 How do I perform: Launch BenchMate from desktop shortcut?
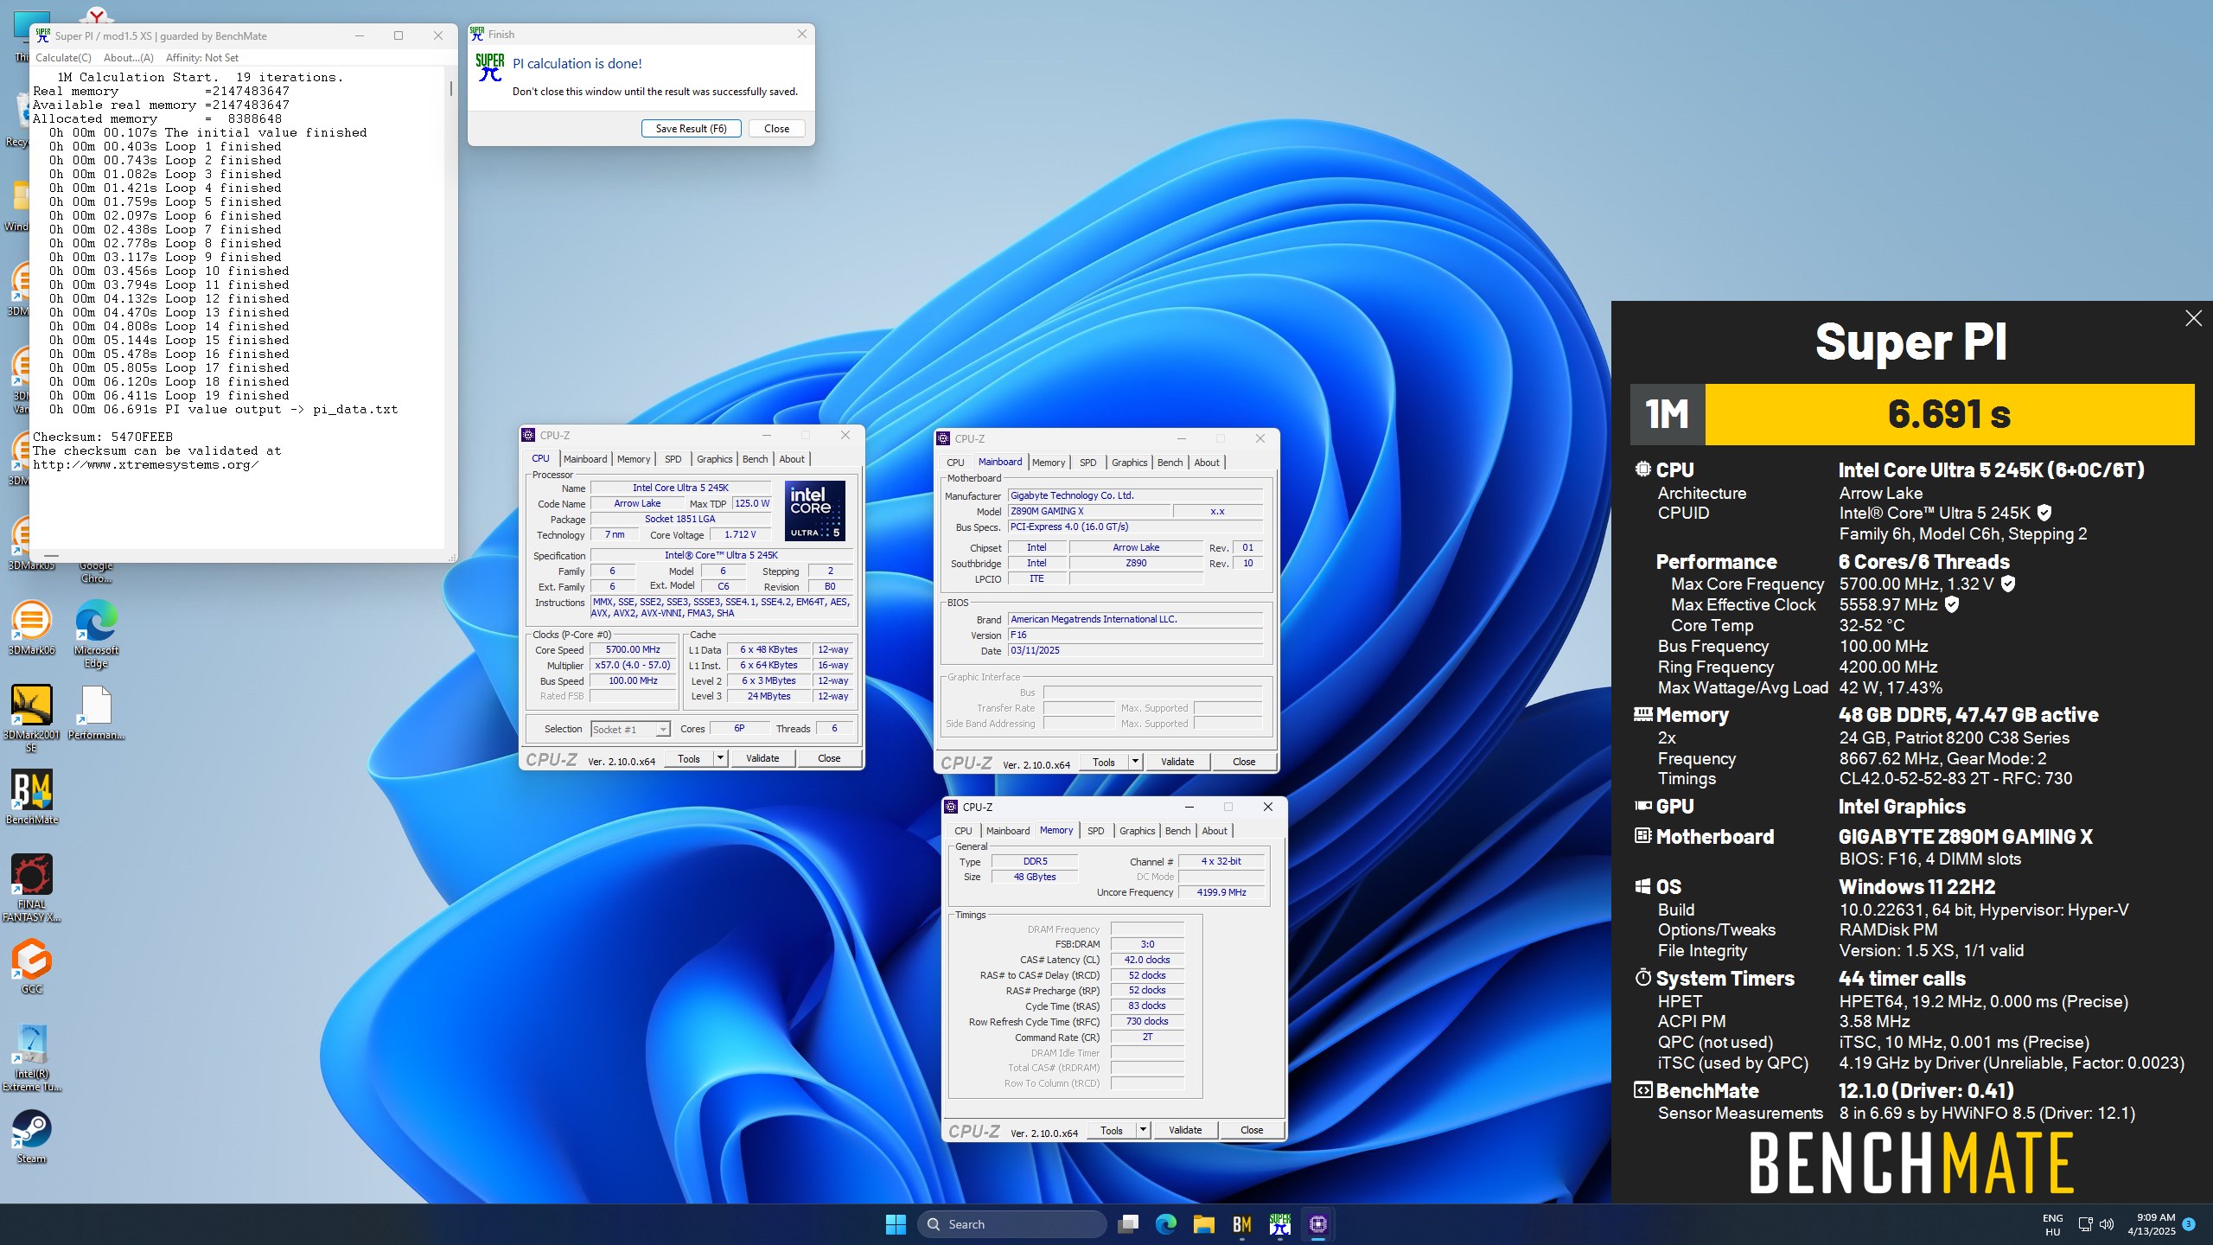click(31, 796)
